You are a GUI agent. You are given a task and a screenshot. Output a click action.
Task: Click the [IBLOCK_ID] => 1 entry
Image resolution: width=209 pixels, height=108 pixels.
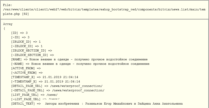[x=26, y=42]
